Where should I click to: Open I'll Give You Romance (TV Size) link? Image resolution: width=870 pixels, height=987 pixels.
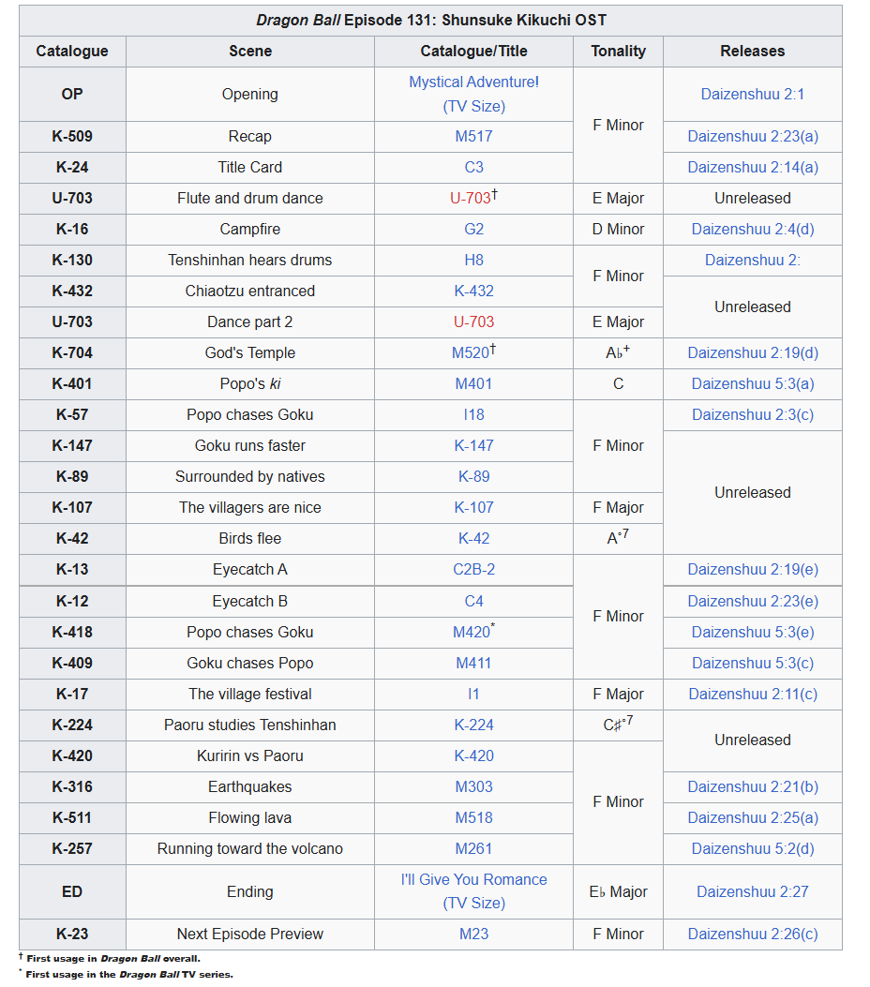tap(473, 890)
